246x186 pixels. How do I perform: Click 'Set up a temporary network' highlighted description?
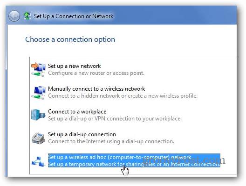point(134,164)
